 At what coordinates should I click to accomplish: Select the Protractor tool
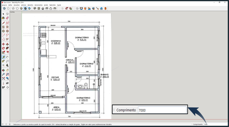point(3,61)
